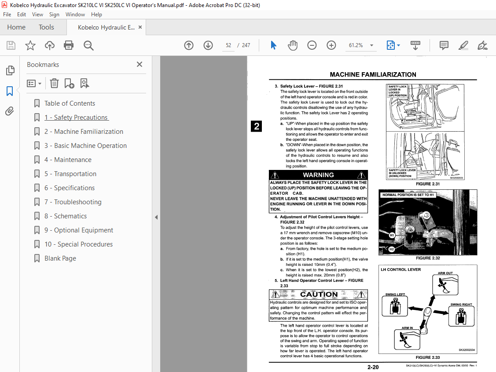This screenshot has height=372, width=496.
Task: Click the 61.2% zoom value field
Action: [356, 45]
